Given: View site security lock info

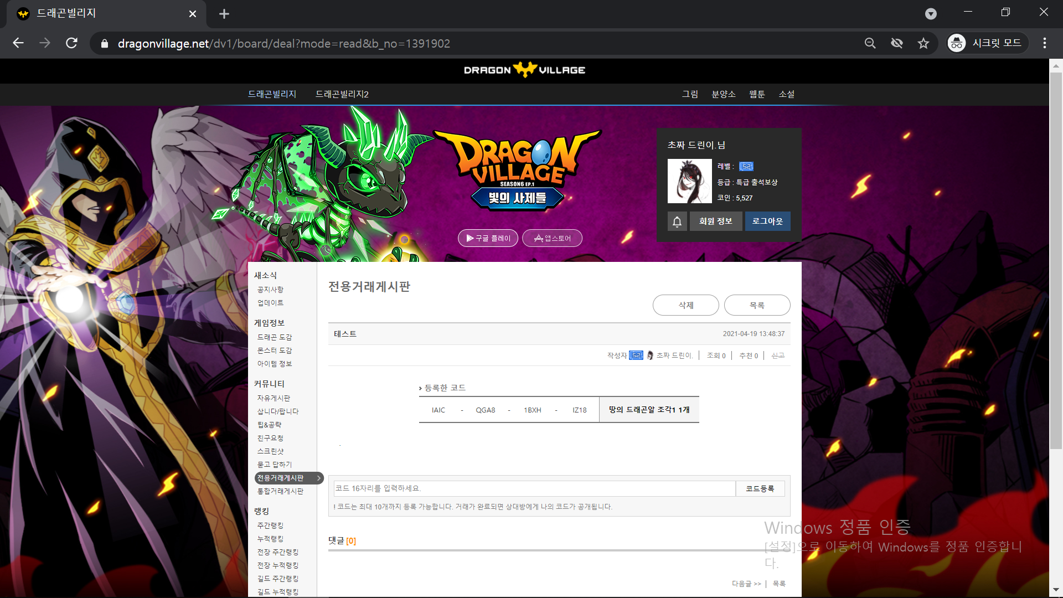Looking at the screenshot, I should [x=104, y=43].
